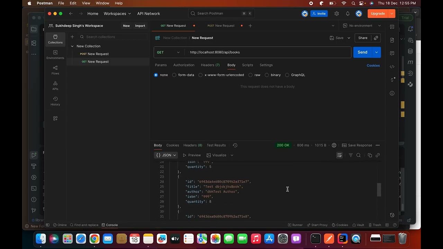Click the Import button
The height and width of the screenshot is (249, 443).
coord(140,26)
